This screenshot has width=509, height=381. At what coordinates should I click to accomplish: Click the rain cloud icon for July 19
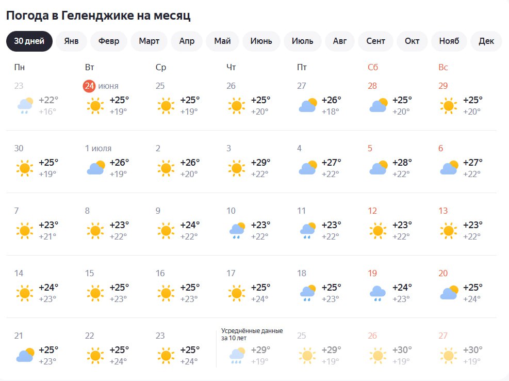(x=378, y=293)
